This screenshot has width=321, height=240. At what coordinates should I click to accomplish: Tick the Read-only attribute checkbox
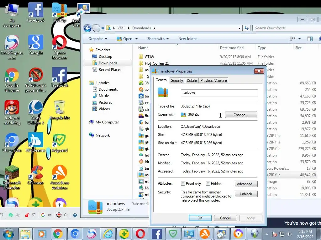coord(183,184)
